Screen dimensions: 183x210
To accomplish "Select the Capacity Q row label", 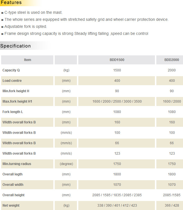I will [11, 70].
